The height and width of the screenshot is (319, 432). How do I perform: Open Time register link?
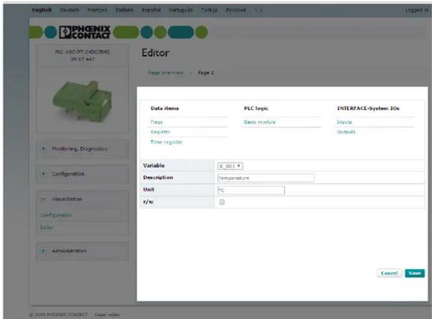click(x=166, y=142)
